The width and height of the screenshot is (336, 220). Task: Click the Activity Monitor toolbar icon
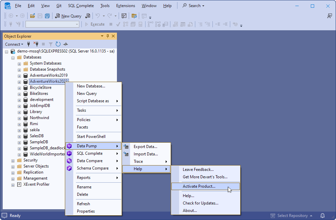(x=124, y=16)
